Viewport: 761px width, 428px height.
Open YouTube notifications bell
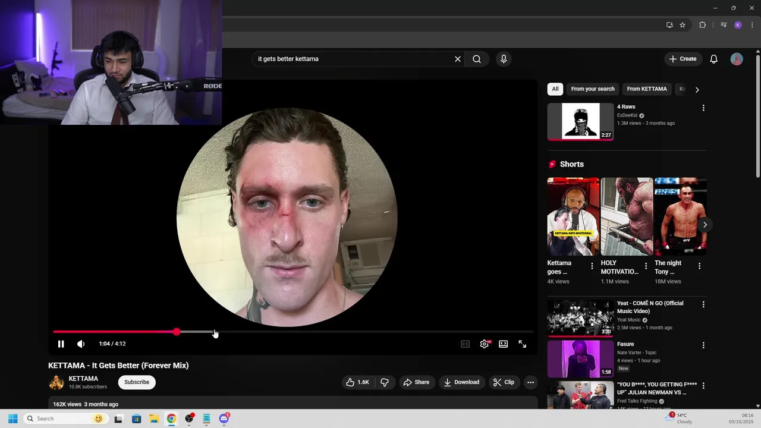coord(714,59)
